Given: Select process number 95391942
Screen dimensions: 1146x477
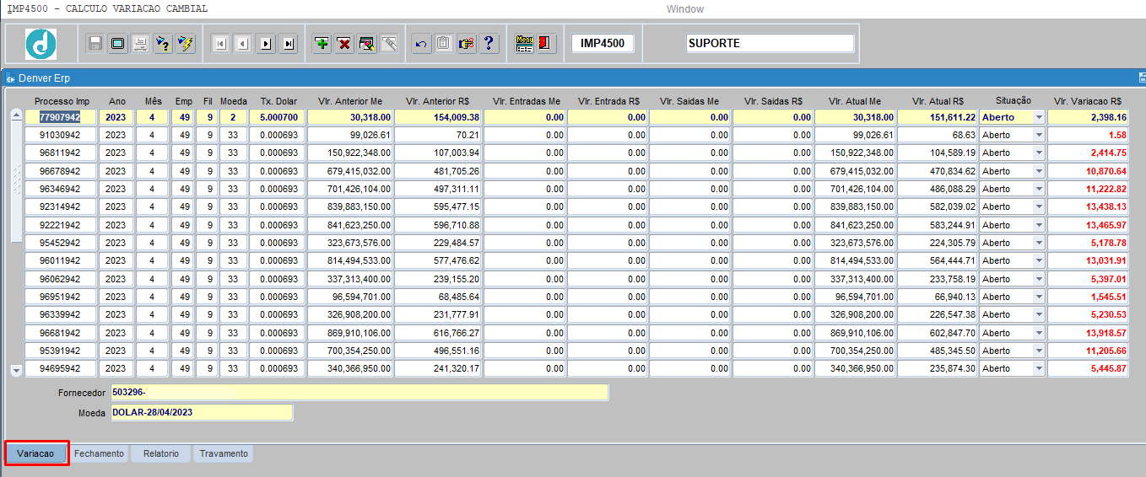Looking at the screenshot, I should coord(60,351).
